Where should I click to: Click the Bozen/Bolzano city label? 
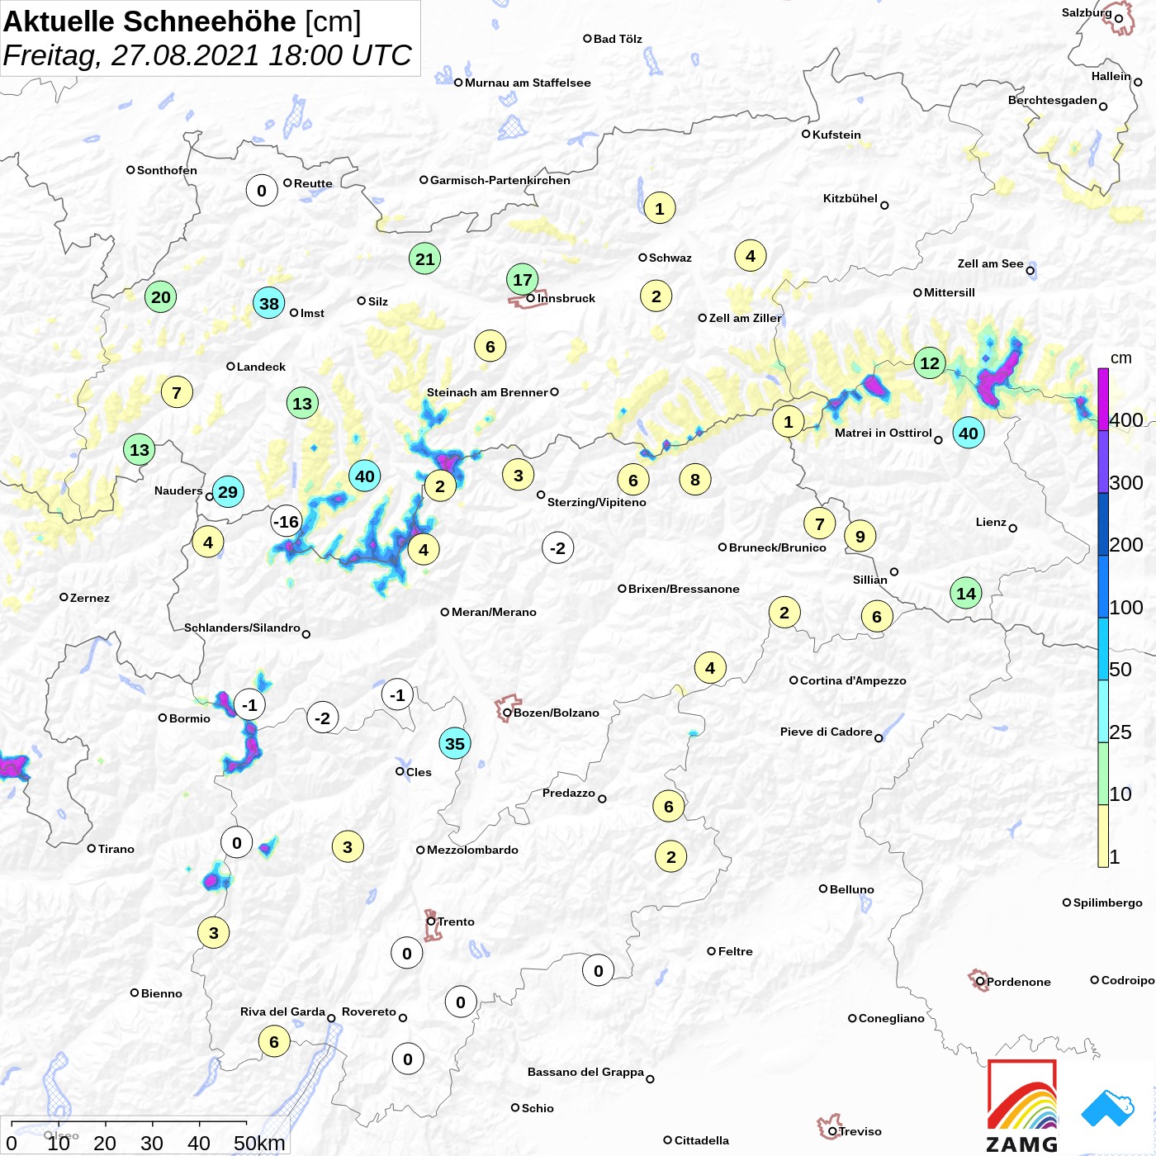pyautogui.click(x=557, y=713)
